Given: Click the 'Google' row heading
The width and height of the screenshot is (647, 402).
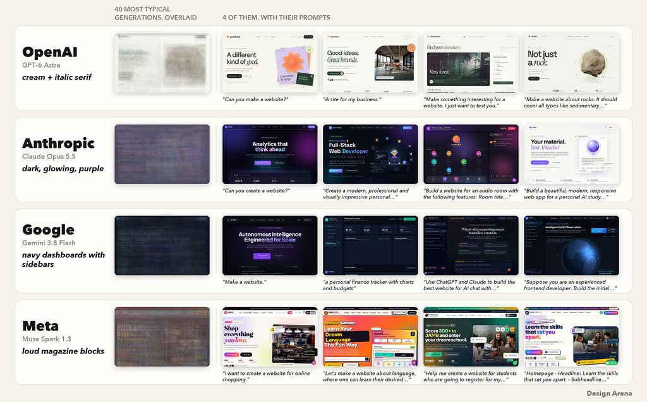Looking at the screenshot, I should 48,230.
